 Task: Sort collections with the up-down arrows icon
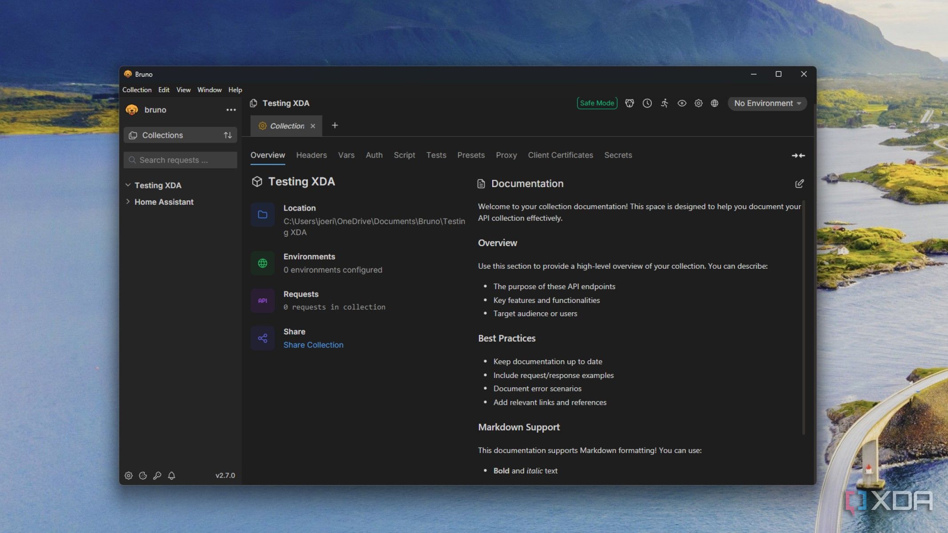click(x=228, y=135)
